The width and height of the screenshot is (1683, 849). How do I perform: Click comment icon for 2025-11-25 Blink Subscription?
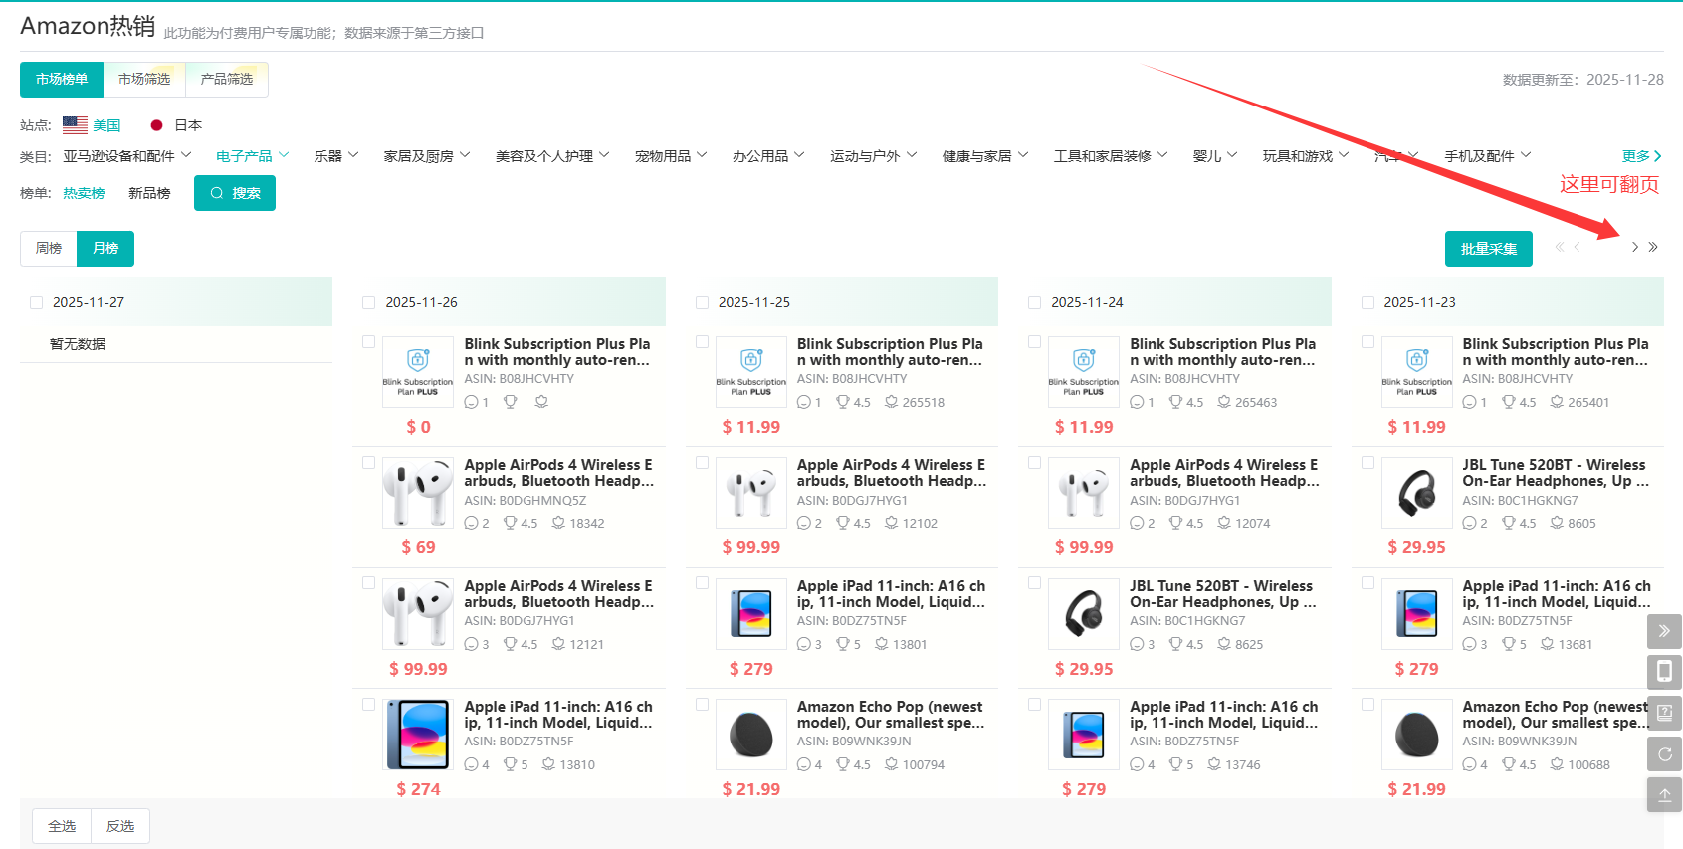click(x=804, y=402)
